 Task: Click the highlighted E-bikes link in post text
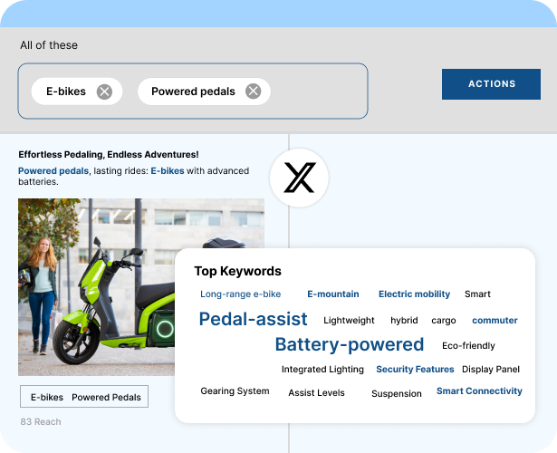click(x=168, y=171)
